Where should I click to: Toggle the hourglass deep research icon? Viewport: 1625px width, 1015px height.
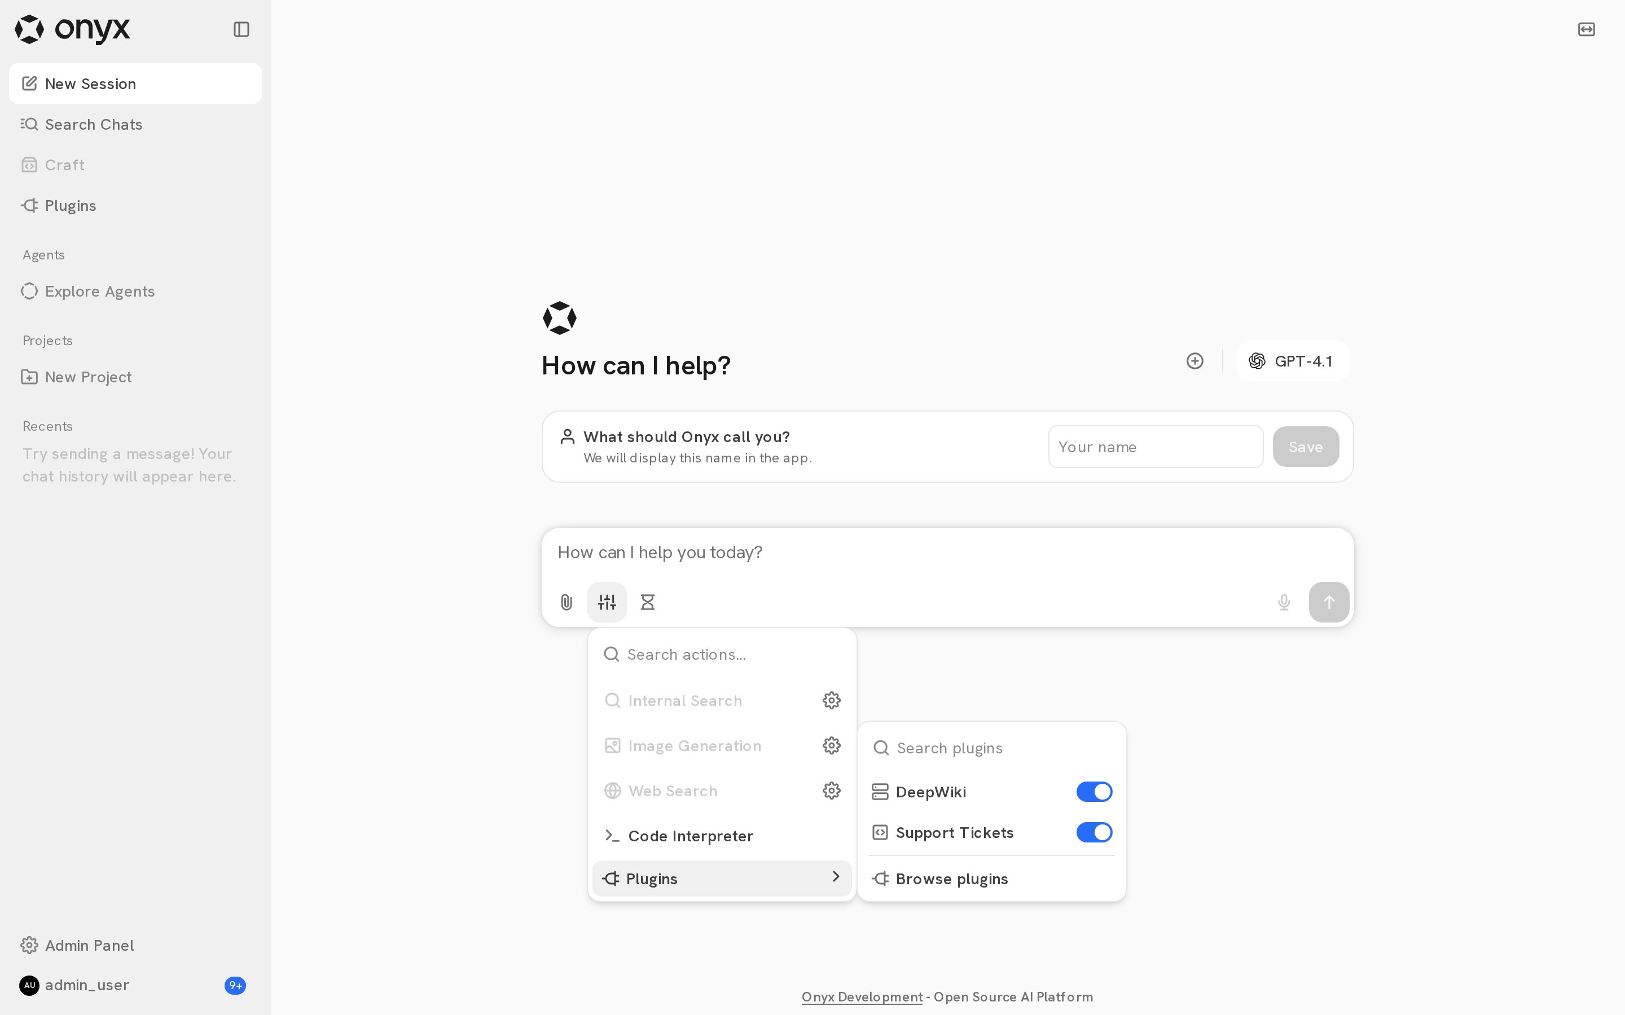click(x=647, y=602)
